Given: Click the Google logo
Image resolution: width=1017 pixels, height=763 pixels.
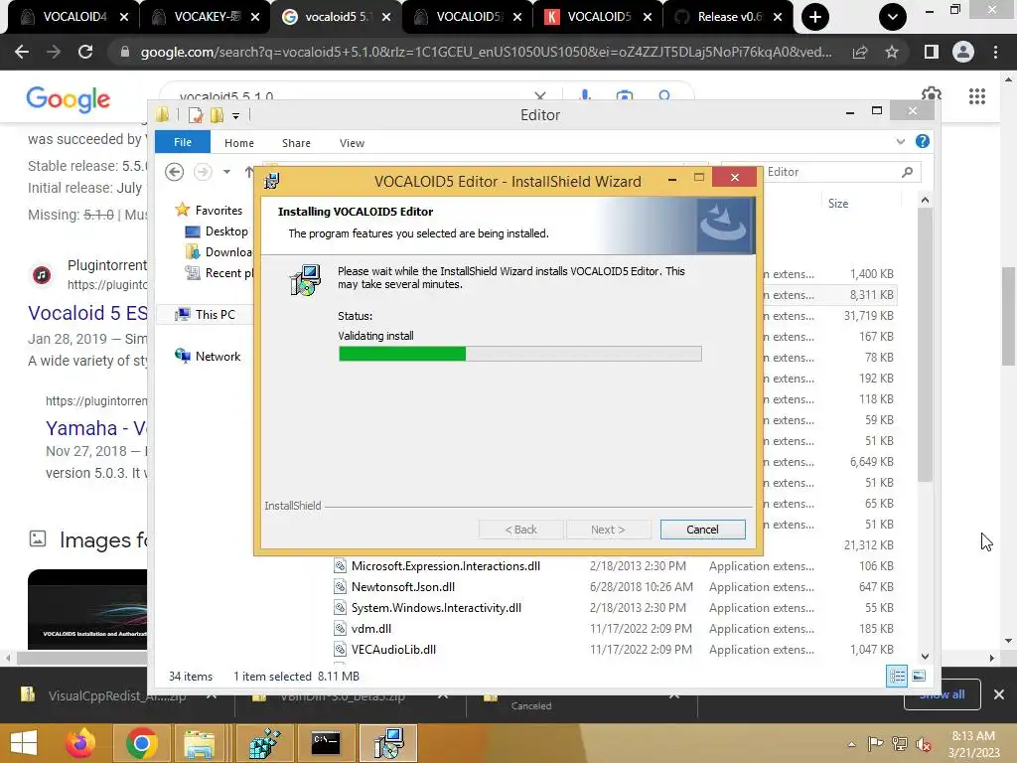Looking at the screenshot, I should click(x=69, y=99).
